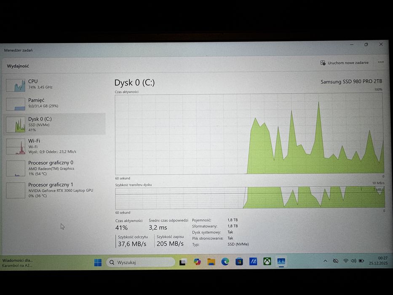Click the new task icon beside Uruchom nowe zadanie
The height and width of the screenshot is (295, 393).
click(323, 63)
